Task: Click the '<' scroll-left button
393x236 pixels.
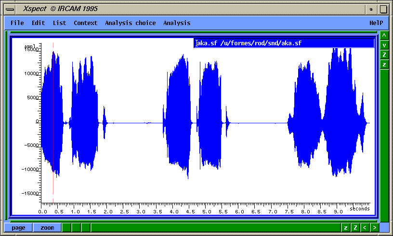Action: [365, 228]
